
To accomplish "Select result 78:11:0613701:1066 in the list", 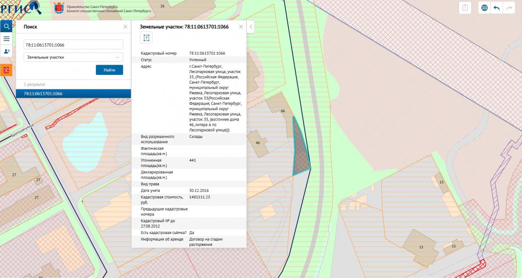I will click(73, 94).
